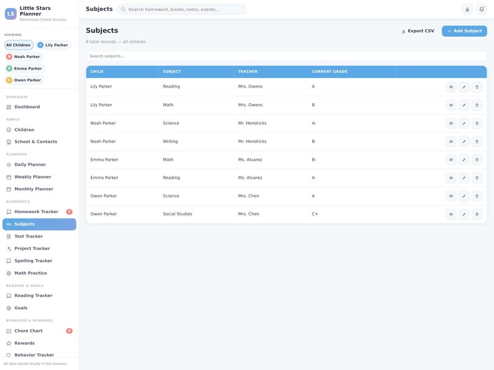
Task: Delete Lily Parker Reading subject
Action: (x=477, y=87)
